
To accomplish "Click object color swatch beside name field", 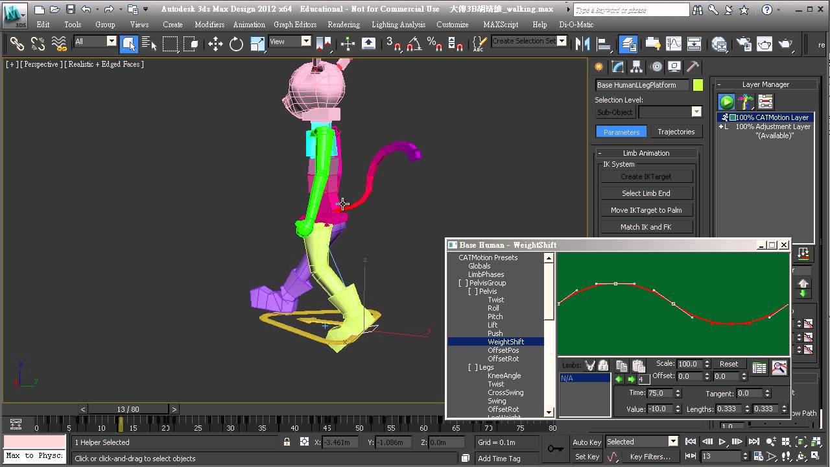I will pyautogui.click(x=698, y=85).
